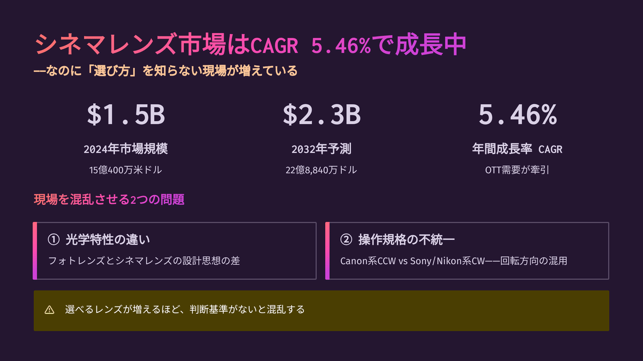
Task: Click the 22億8,840万ドル caption
Action: pyautogui.click(x=322, y=170)
